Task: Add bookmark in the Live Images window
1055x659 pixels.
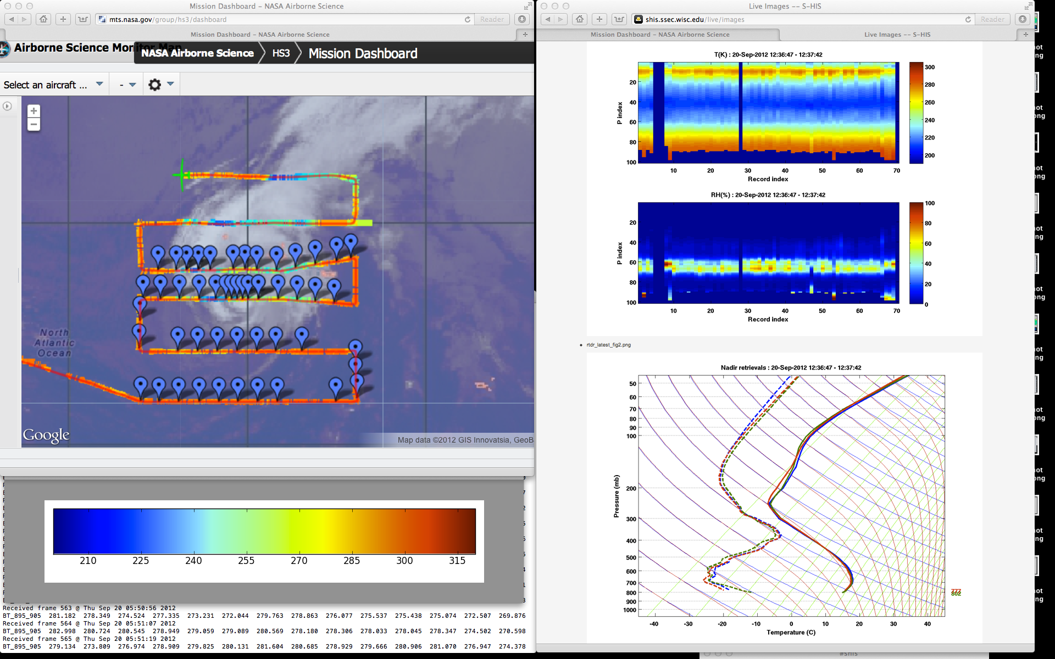Action: [599, 19]
